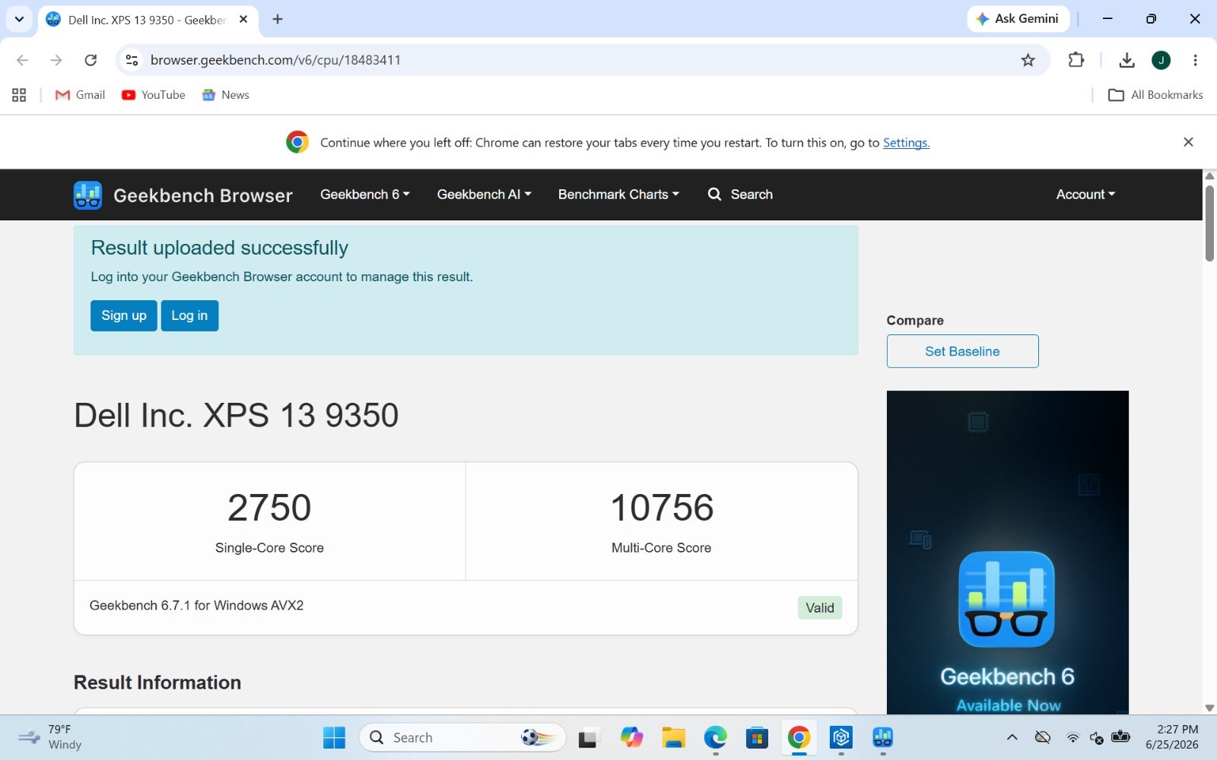
Task: Open Task View on the taskbar
Action: click(588, 737)
